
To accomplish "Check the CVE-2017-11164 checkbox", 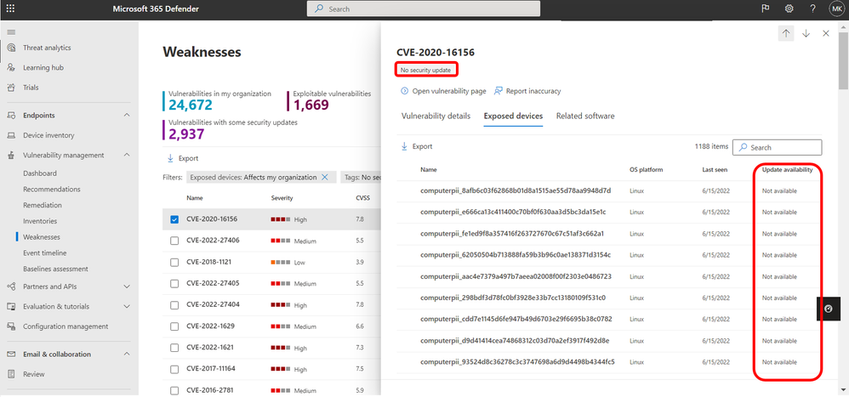I will [x=174, y=369].
